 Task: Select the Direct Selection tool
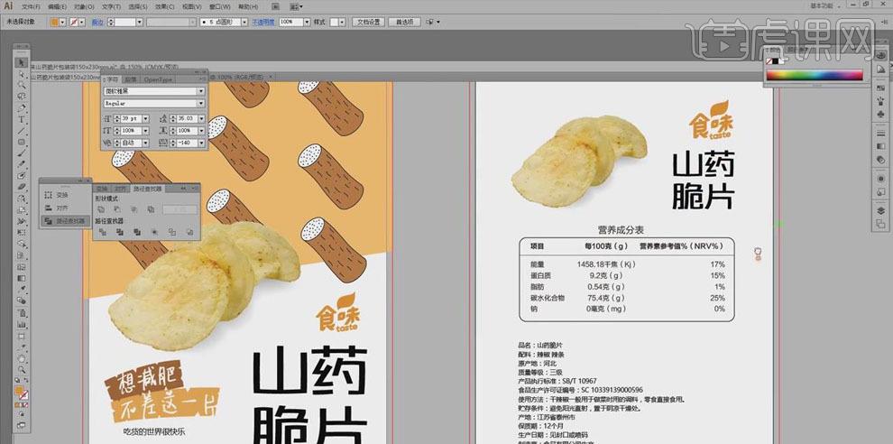[22, 73]
